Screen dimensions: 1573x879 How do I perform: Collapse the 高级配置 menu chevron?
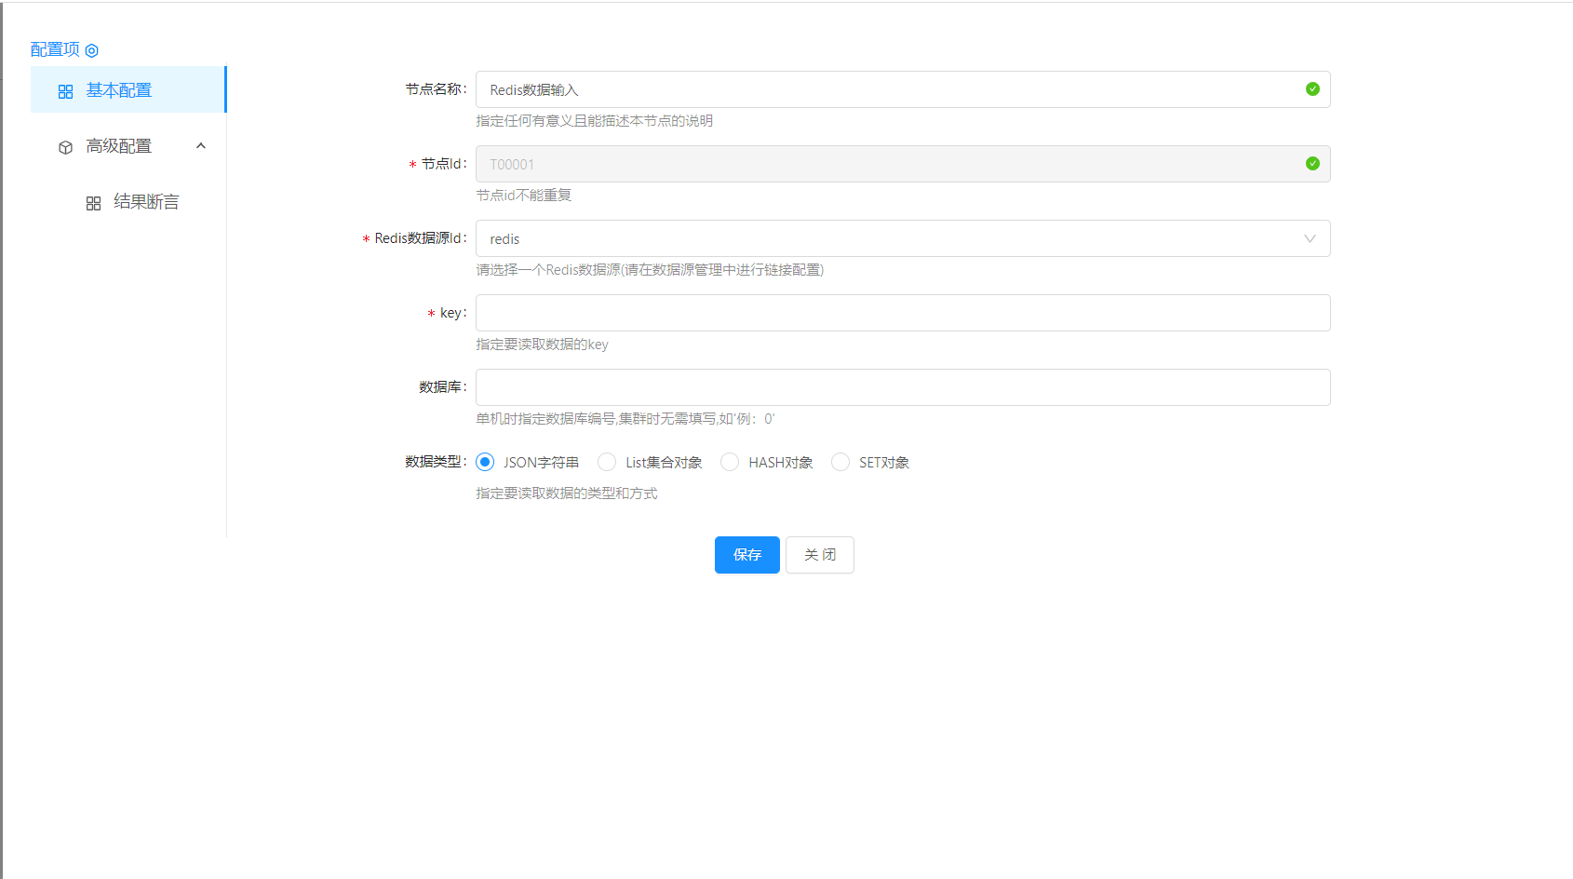[x=201, y=146]
